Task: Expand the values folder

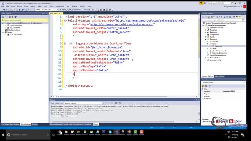Action: [207, 49]
